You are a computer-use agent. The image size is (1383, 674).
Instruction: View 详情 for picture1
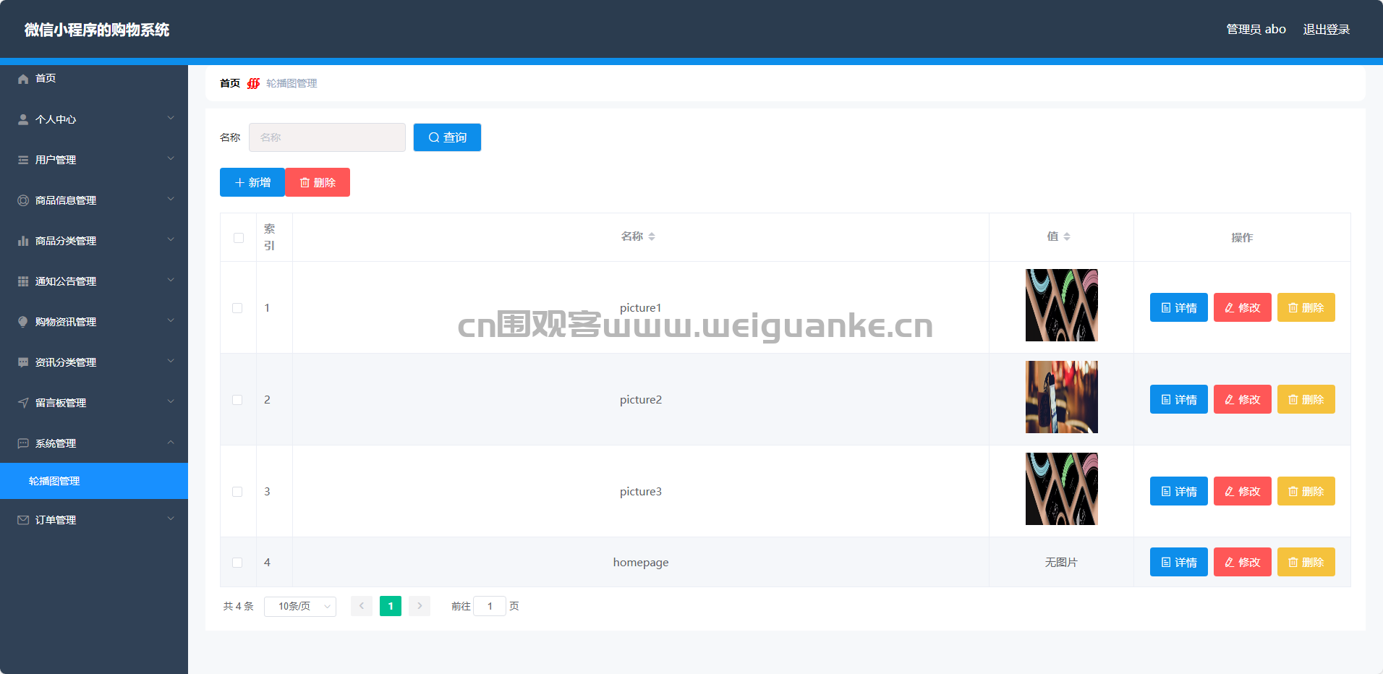(1179, 307)
